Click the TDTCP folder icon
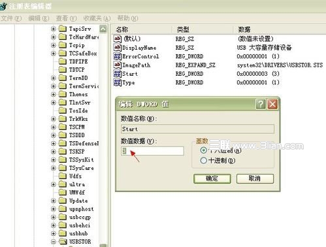 pos(63,70)
